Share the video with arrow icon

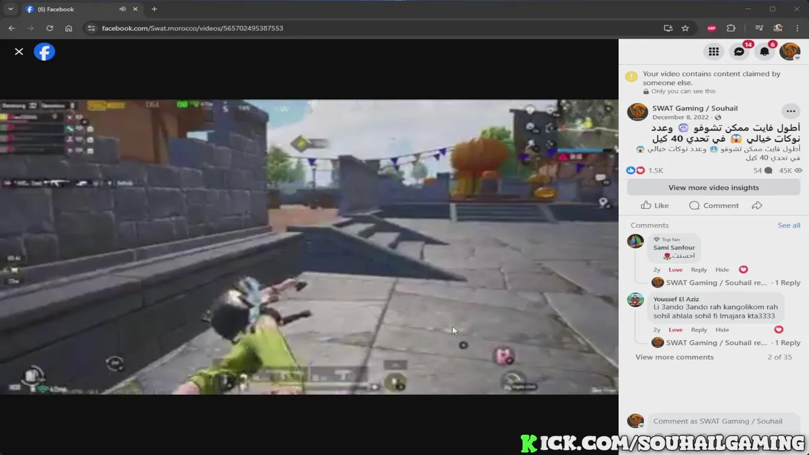757,205
